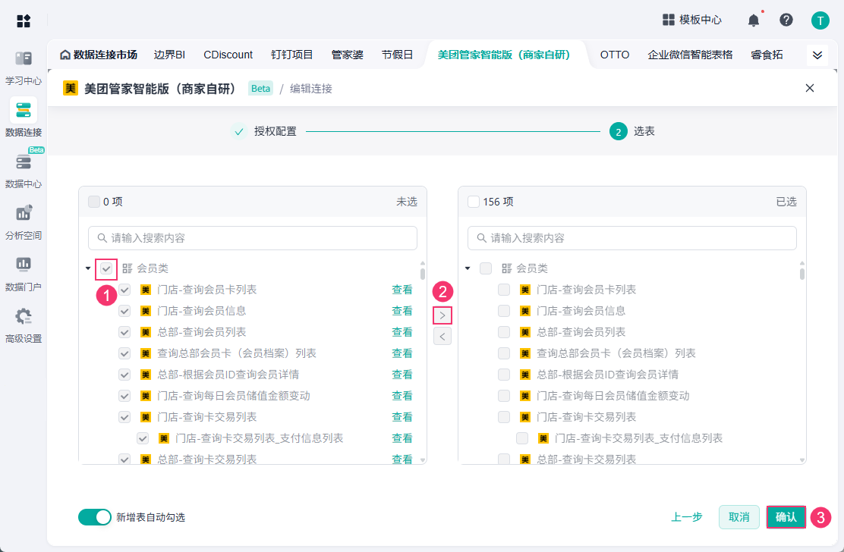
Task: Click the left list vertical scrollbar
Action: point(423,274)
